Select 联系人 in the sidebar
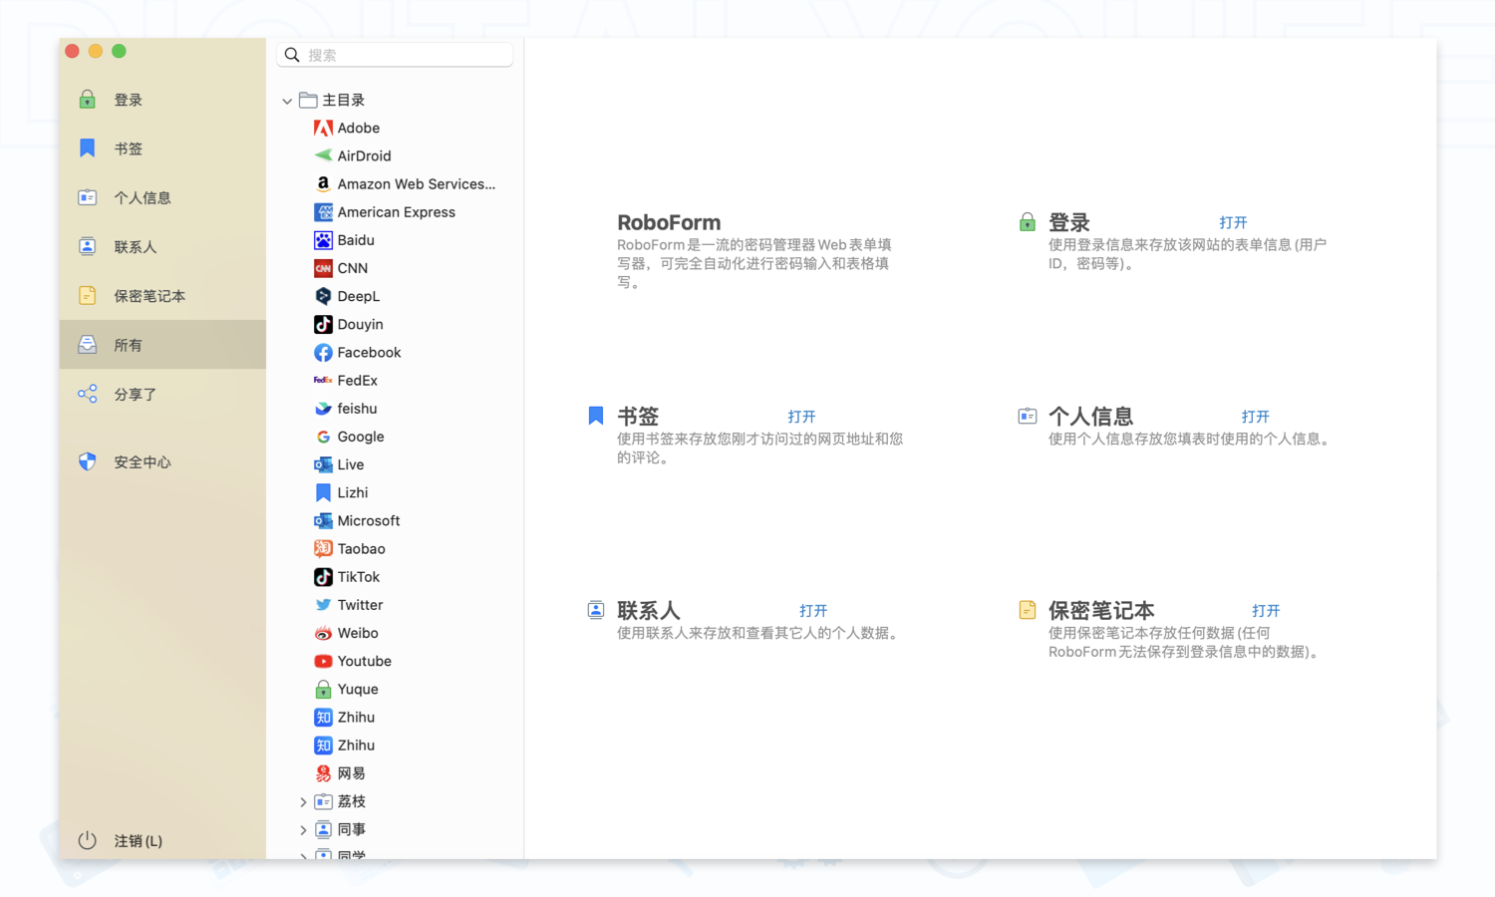Image resolution: width=1495 pixels, height=897 pixels. (x=162, y=246)
